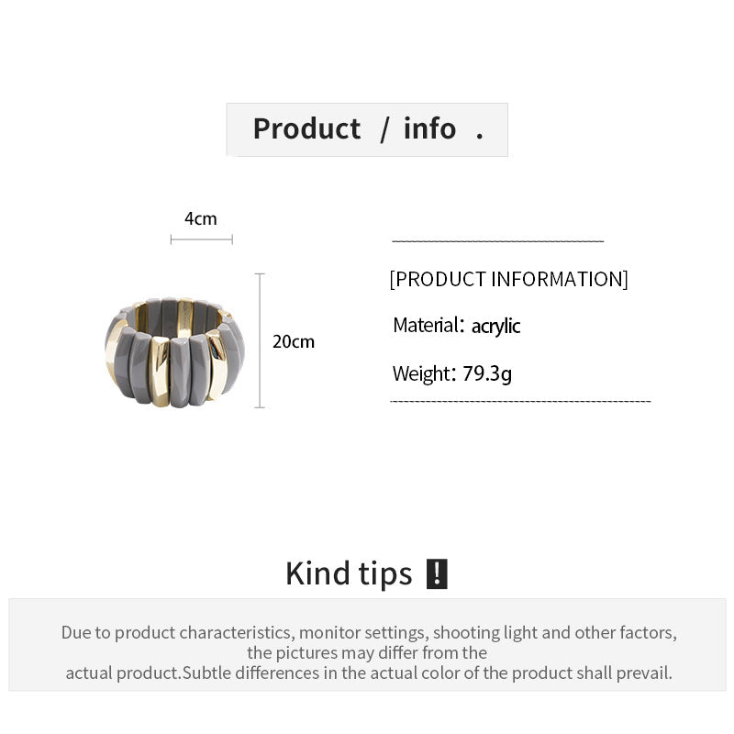Click the 20cm height label
The width and height of the screenshot is (734, 734).
pyautogui.click(x=294, y=341)
